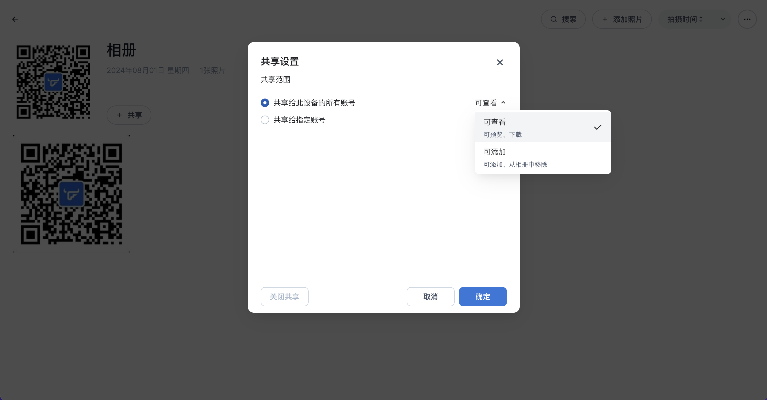Open the three-dots more options menu

tap(747, 19)
